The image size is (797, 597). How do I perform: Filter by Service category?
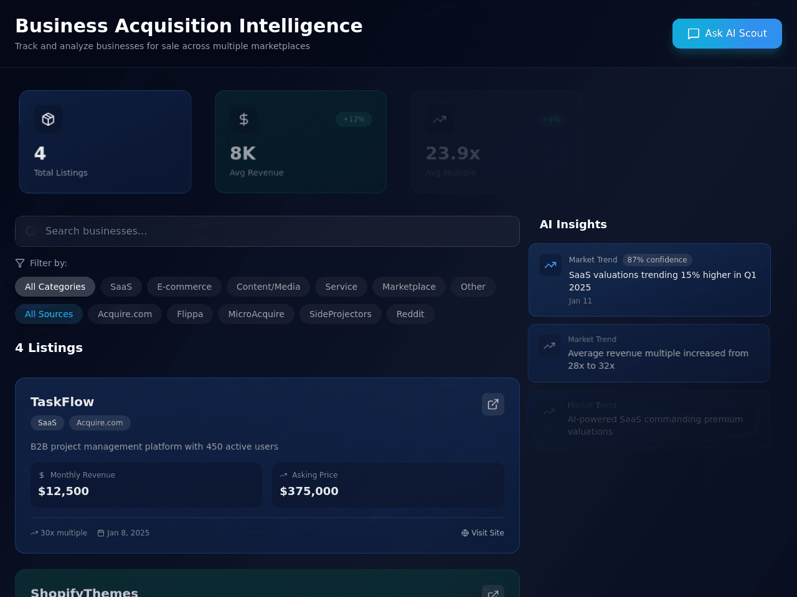[x=341, y=287]
